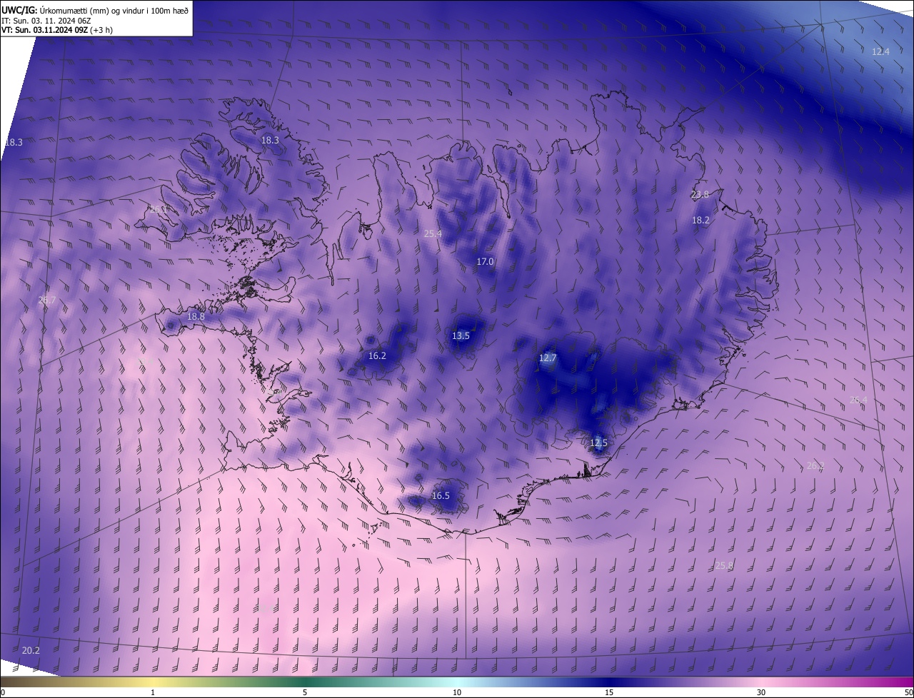Click the 12.4 value on the map

[880, 52]
